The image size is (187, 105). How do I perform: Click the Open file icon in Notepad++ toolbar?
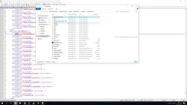point(3,5)
